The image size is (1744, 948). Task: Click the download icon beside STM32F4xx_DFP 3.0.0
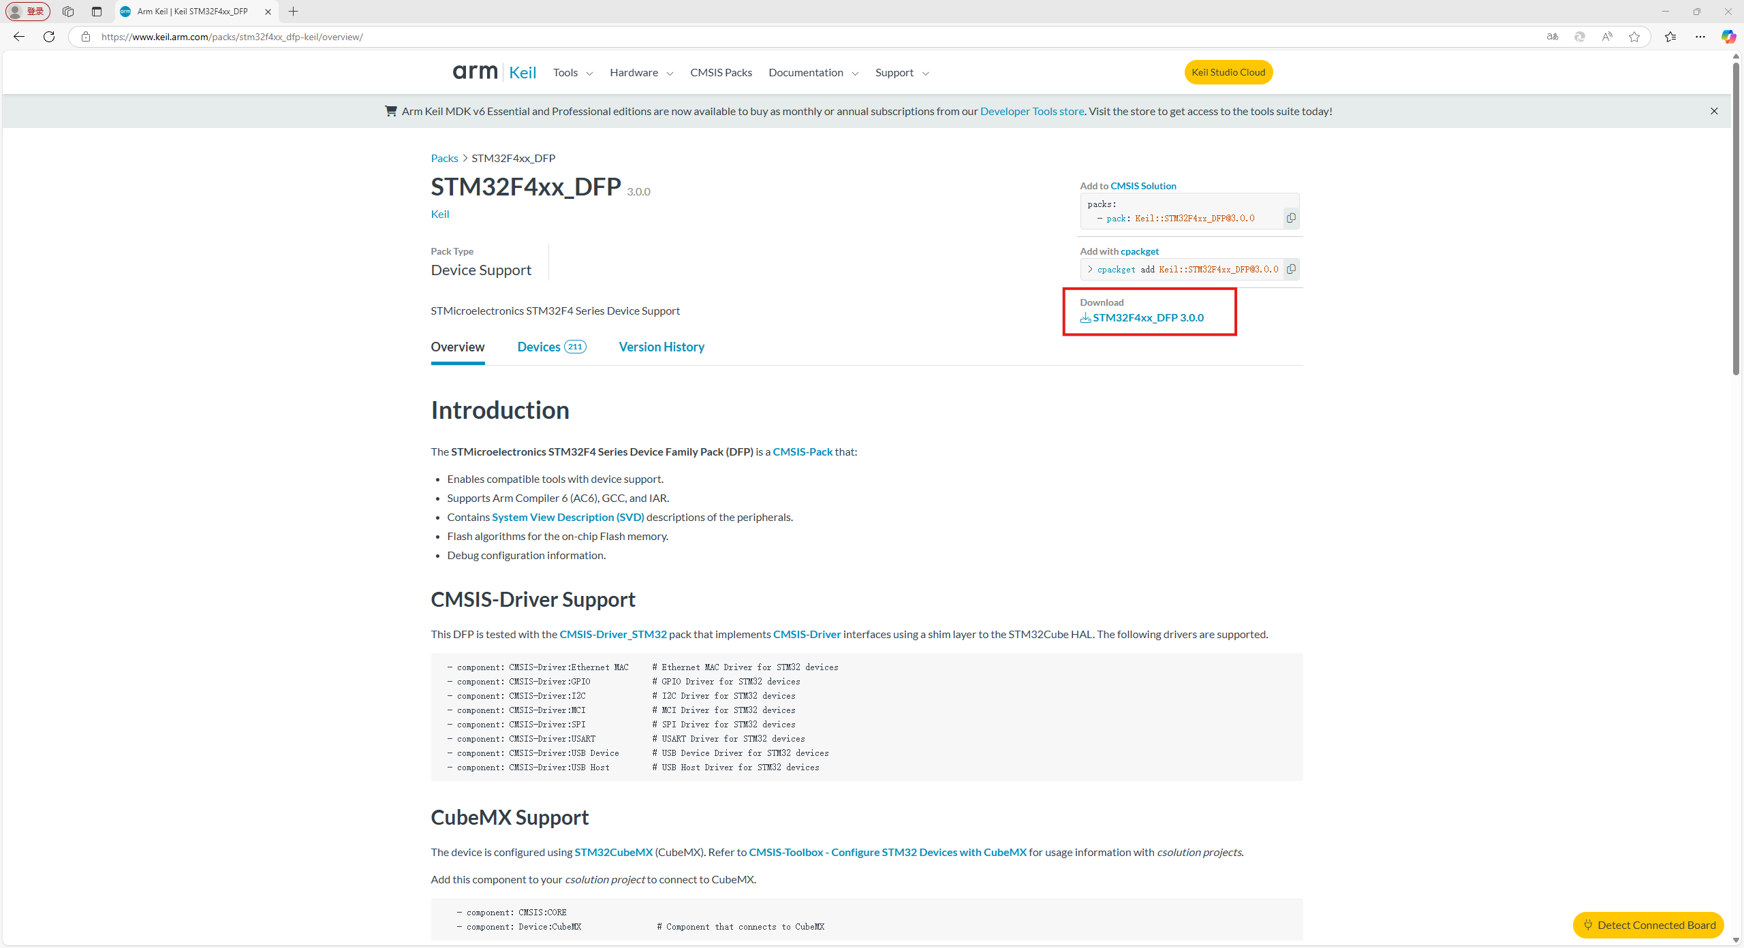point(1085,318)
